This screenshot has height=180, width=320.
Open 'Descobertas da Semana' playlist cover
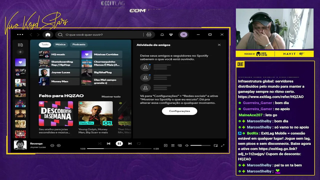[56, 114]
